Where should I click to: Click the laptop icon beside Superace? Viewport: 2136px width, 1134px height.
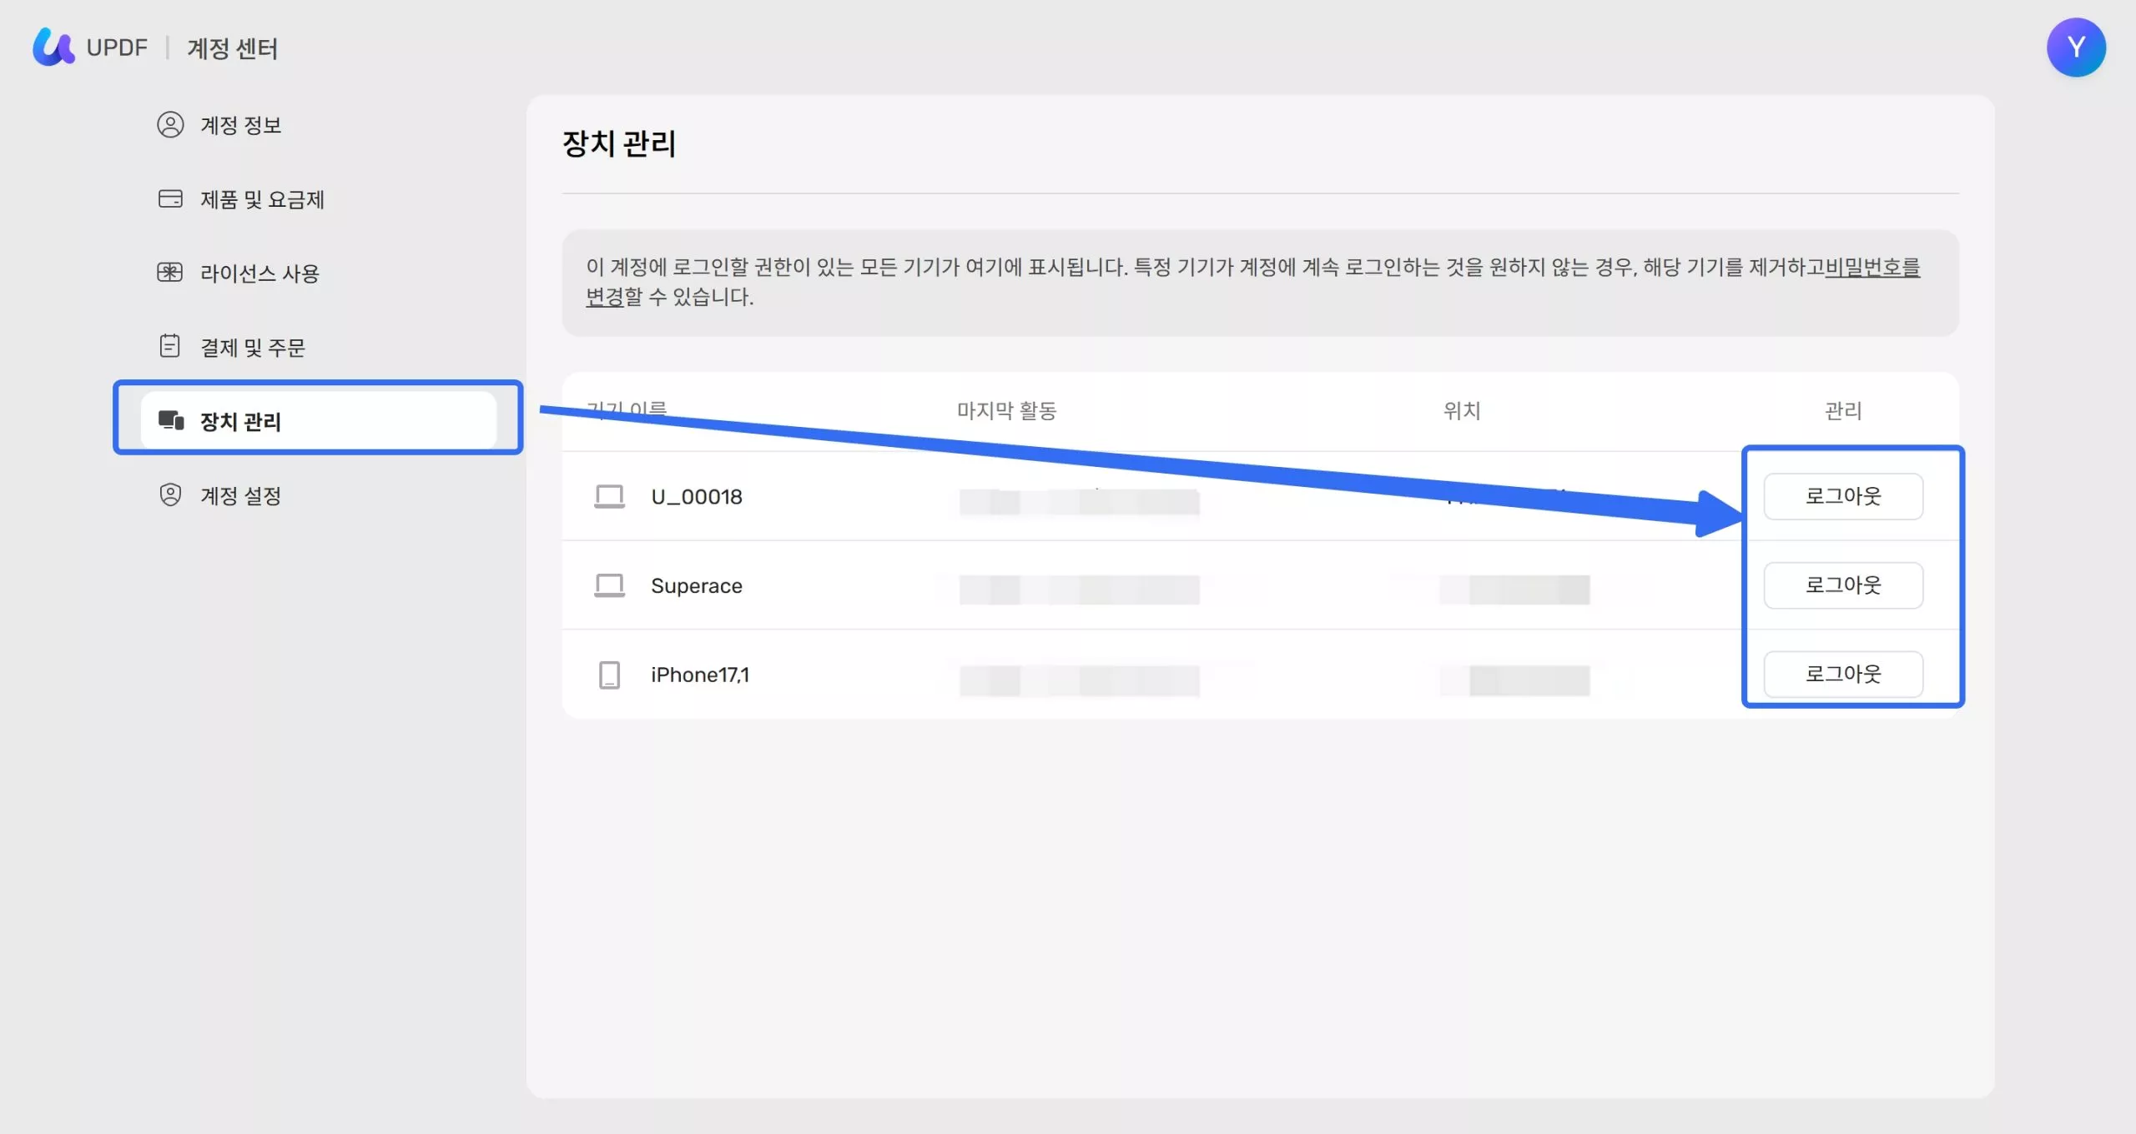coord(609,585)
